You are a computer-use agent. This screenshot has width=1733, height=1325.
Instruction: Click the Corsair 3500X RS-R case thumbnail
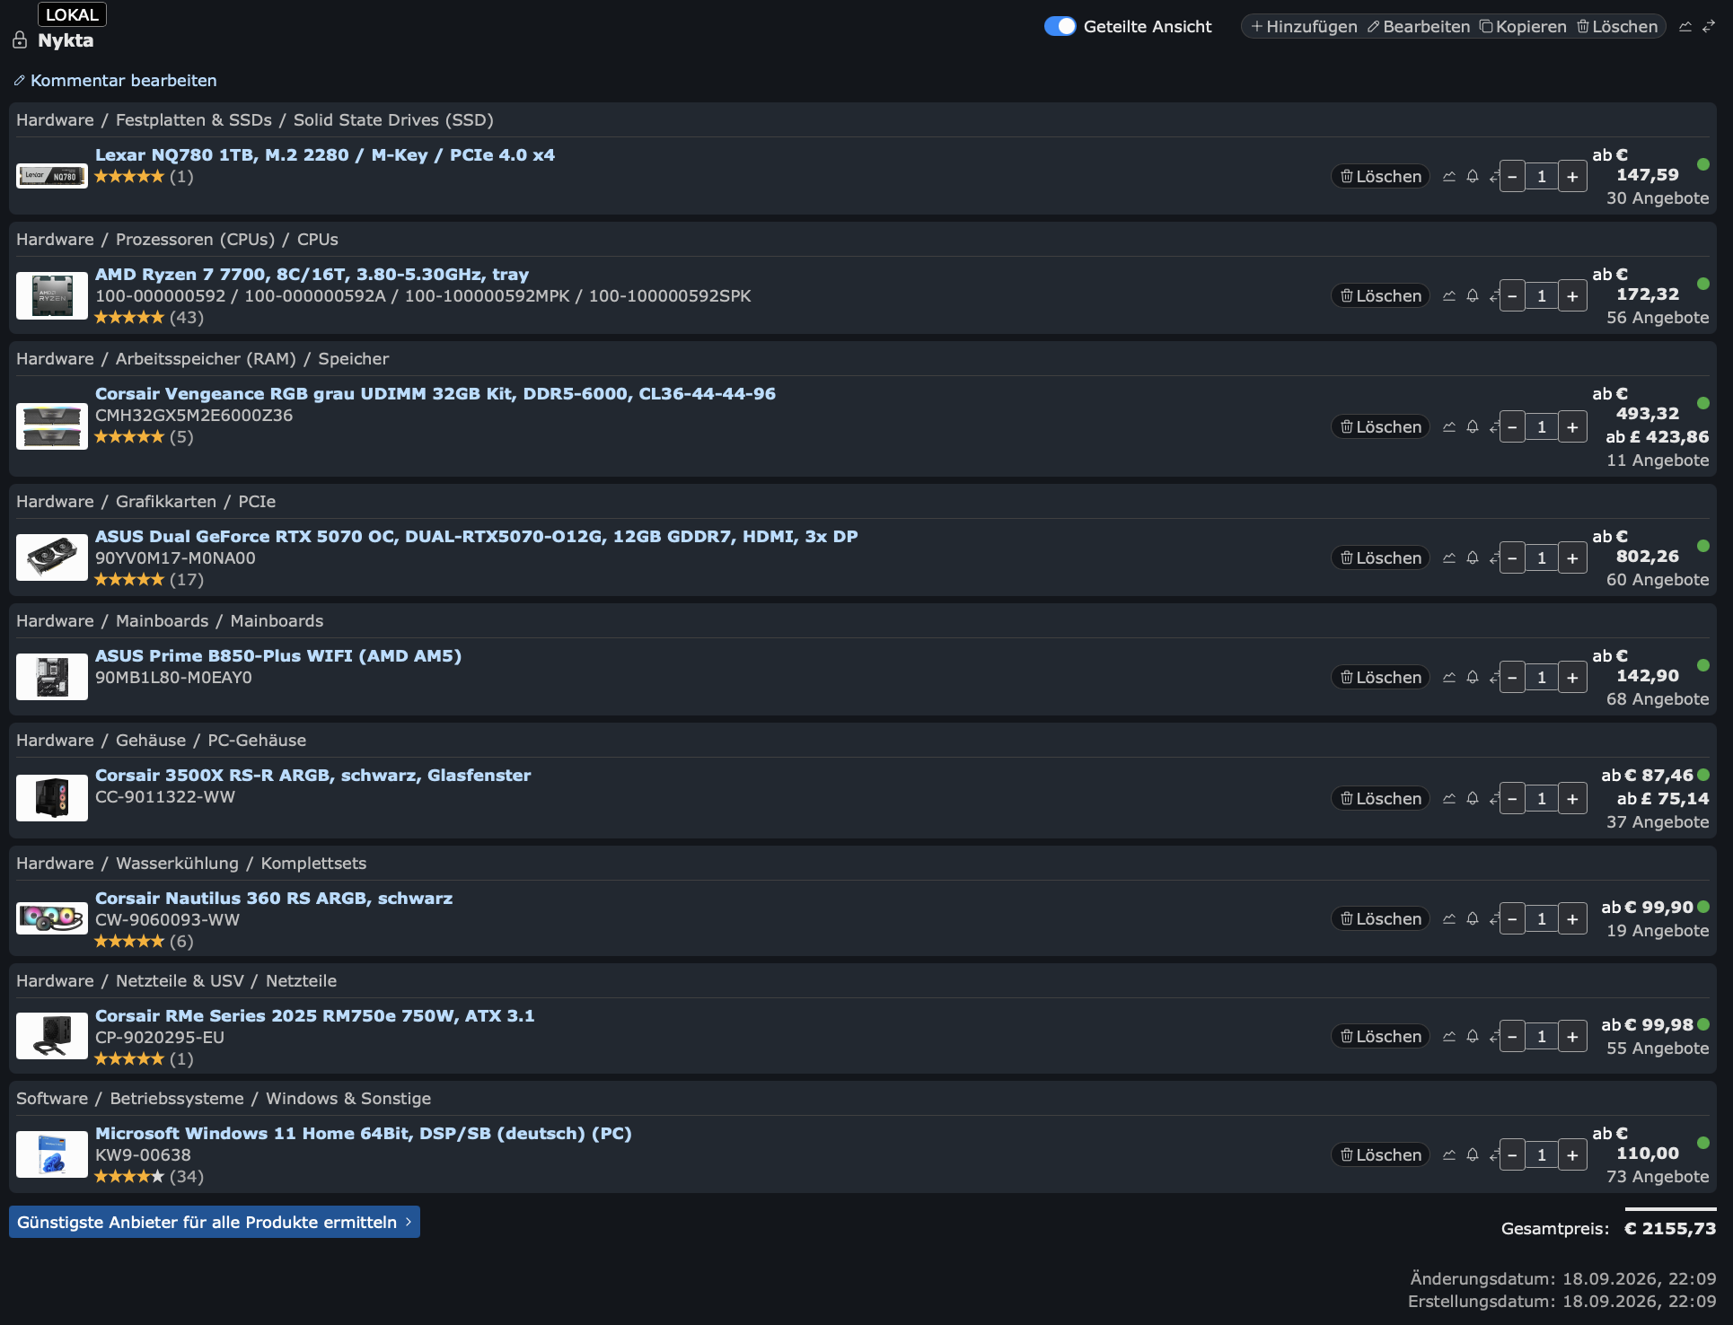click(x=52, y=798)
